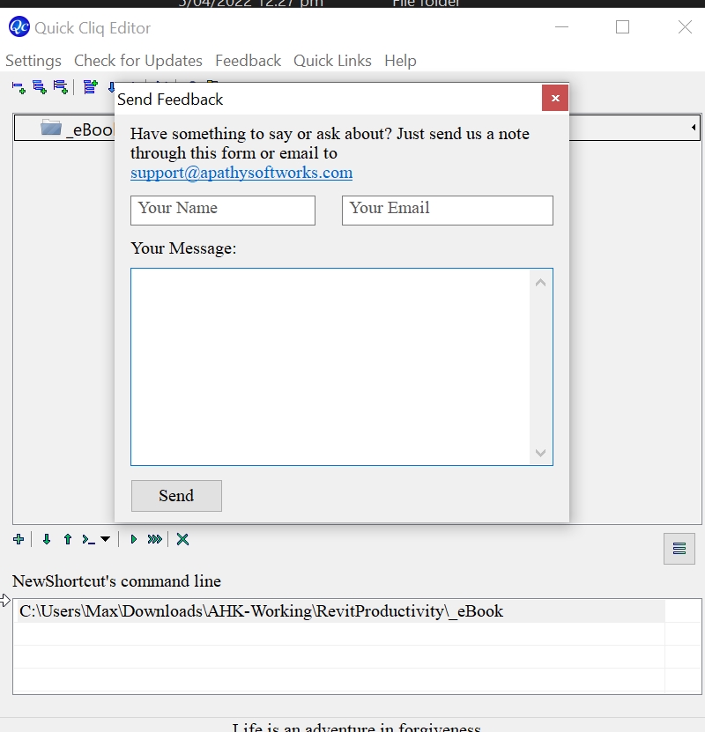Click the Your Name input field
This screenshot has width=705, height=732.
pos(223,210)
